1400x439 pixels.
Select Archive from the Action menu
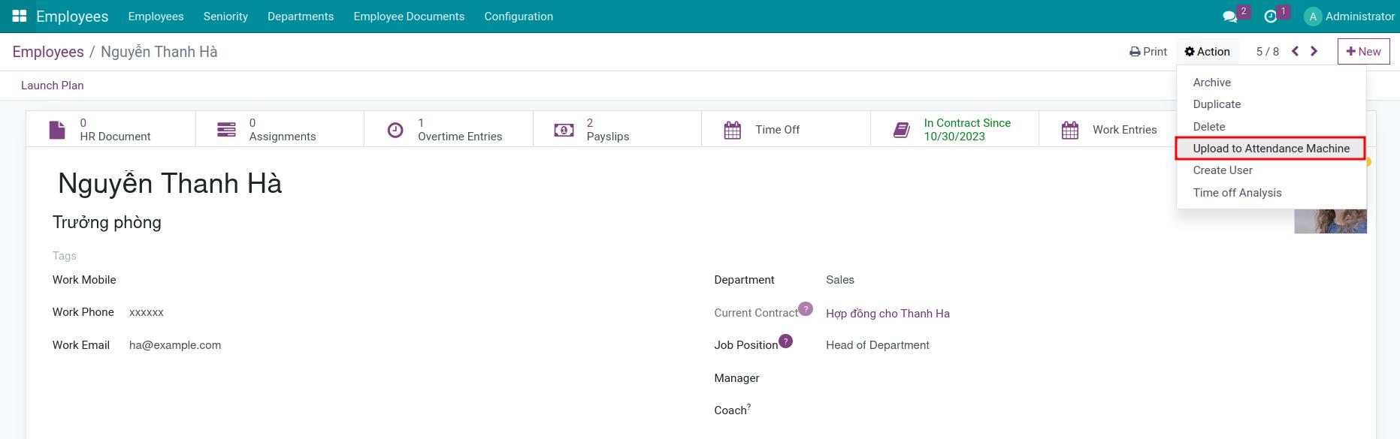click(x=1271, y=83)
